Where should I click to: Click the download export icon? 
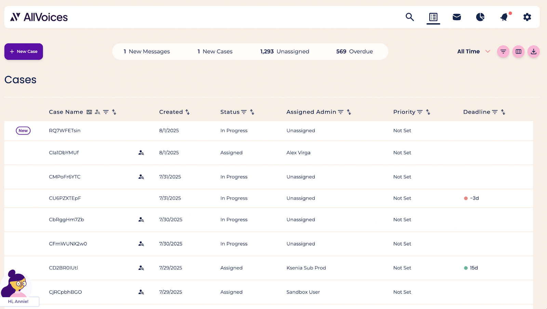pyautogui.click(x=533, y=51)
